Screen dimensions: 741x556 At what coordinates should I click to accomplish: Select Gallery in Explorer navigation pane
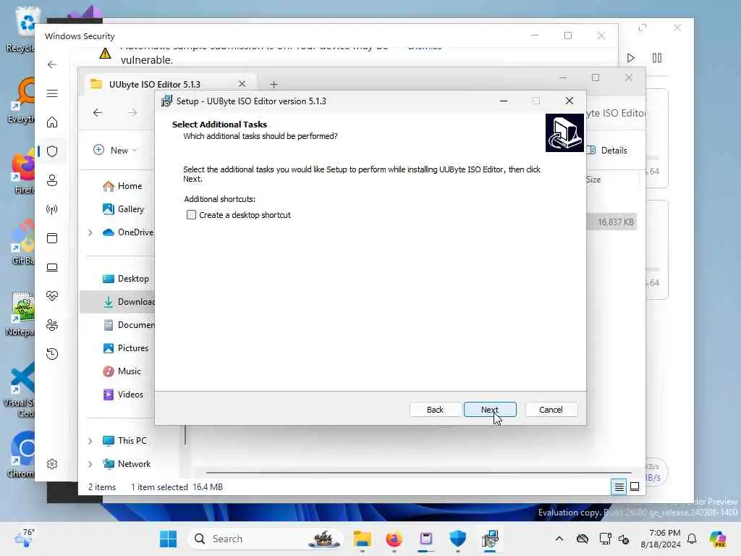coord(123,209)
